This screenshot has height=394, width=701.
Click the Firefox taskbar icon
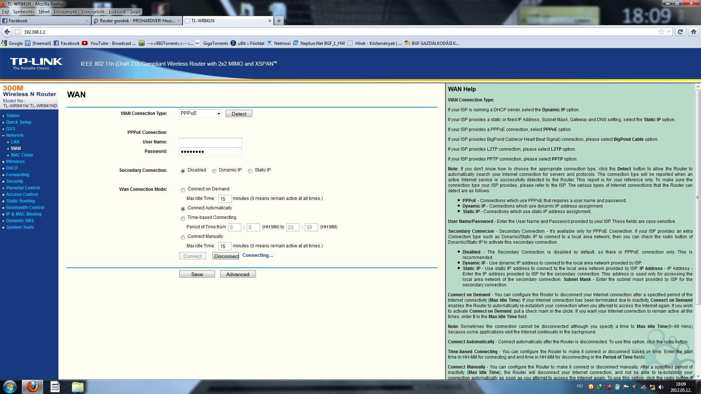point(32,386)
